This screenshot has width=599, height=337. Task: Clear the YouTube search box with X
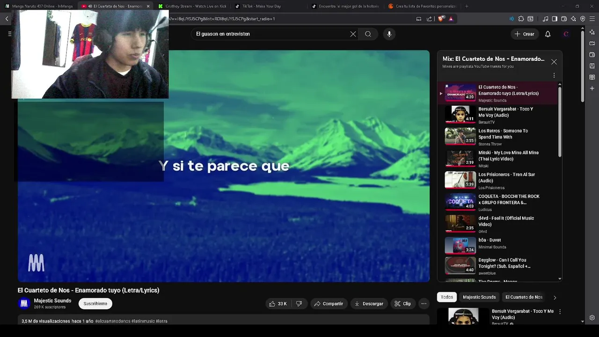(x=353, y=34)
